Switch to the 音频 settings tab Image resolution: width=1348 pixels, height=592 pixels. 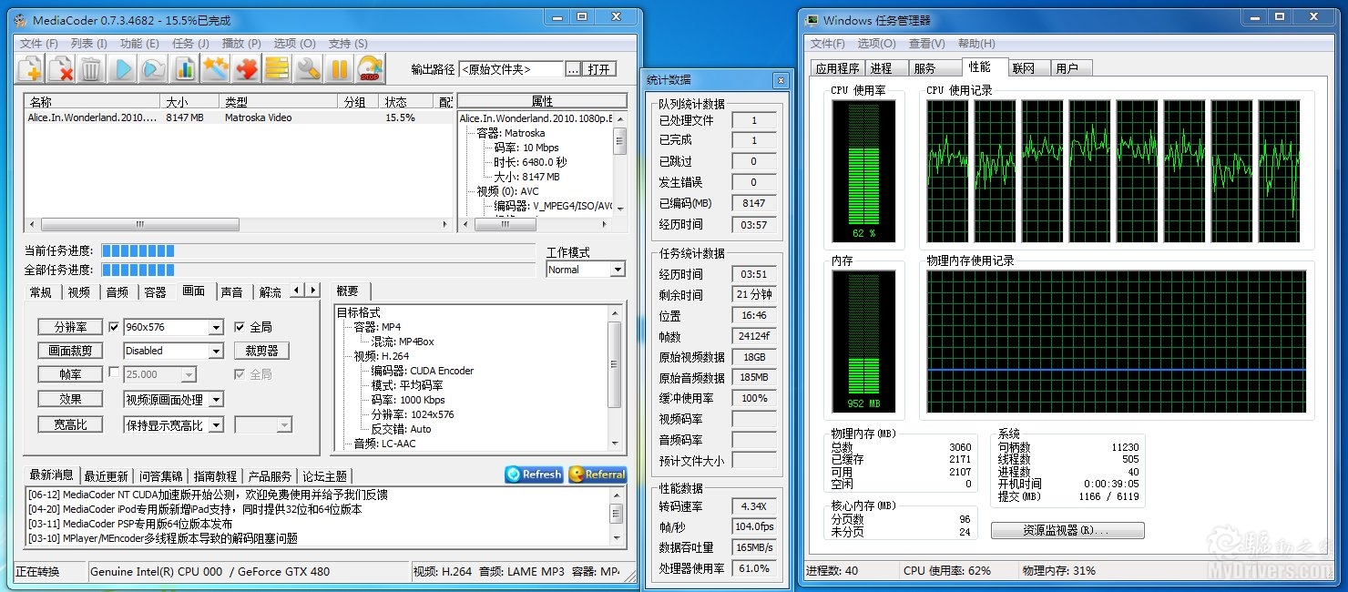(117, 292)
